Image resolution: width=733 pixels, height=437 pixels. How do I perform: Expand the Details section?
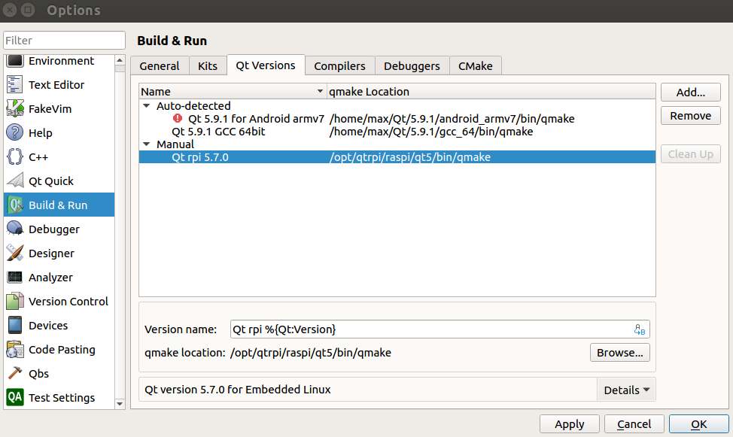click(x=626, y=390)
